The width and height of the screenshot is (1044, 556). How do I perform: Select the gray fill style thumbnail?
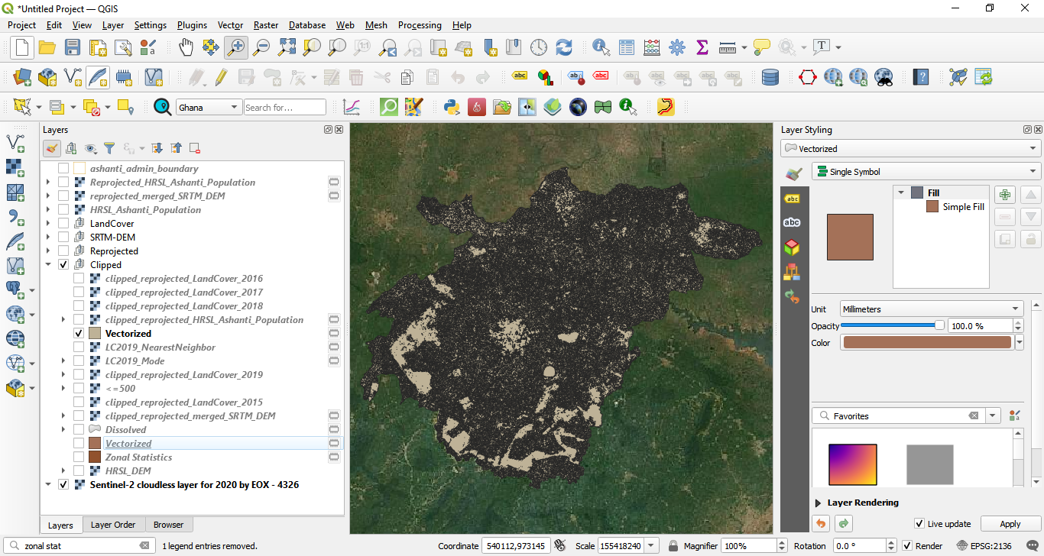click(x=930, y=464)
